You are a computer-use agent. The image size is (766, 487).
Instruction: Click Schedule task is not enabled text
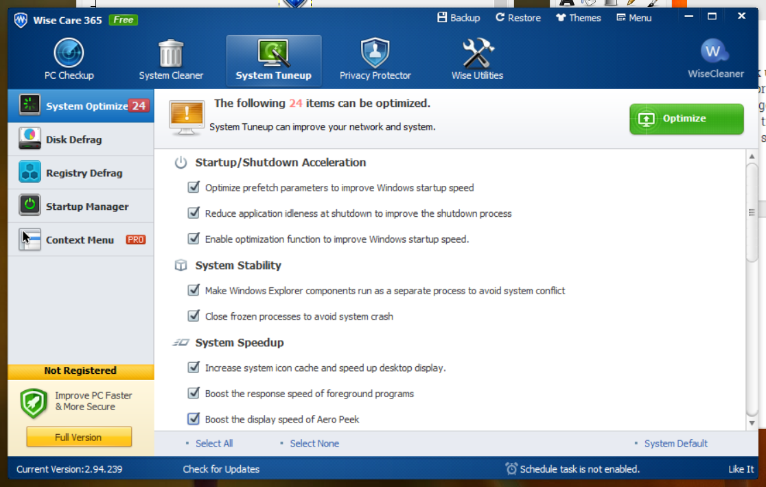click(x=579, y=469)
